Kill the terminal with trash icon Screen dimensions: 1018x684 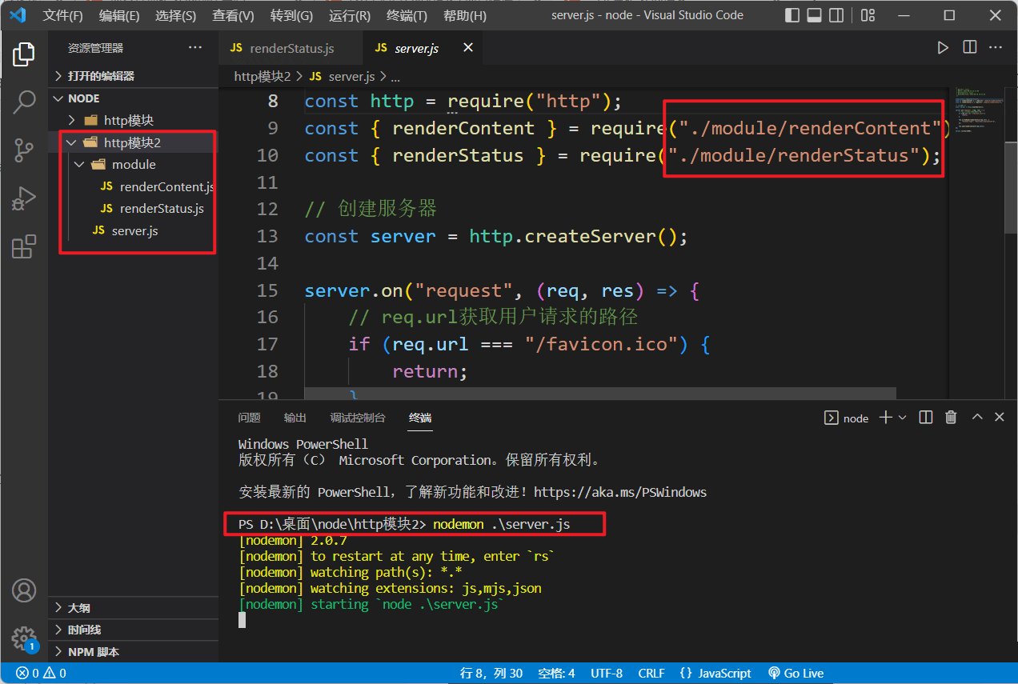click(x=951, y=417)
